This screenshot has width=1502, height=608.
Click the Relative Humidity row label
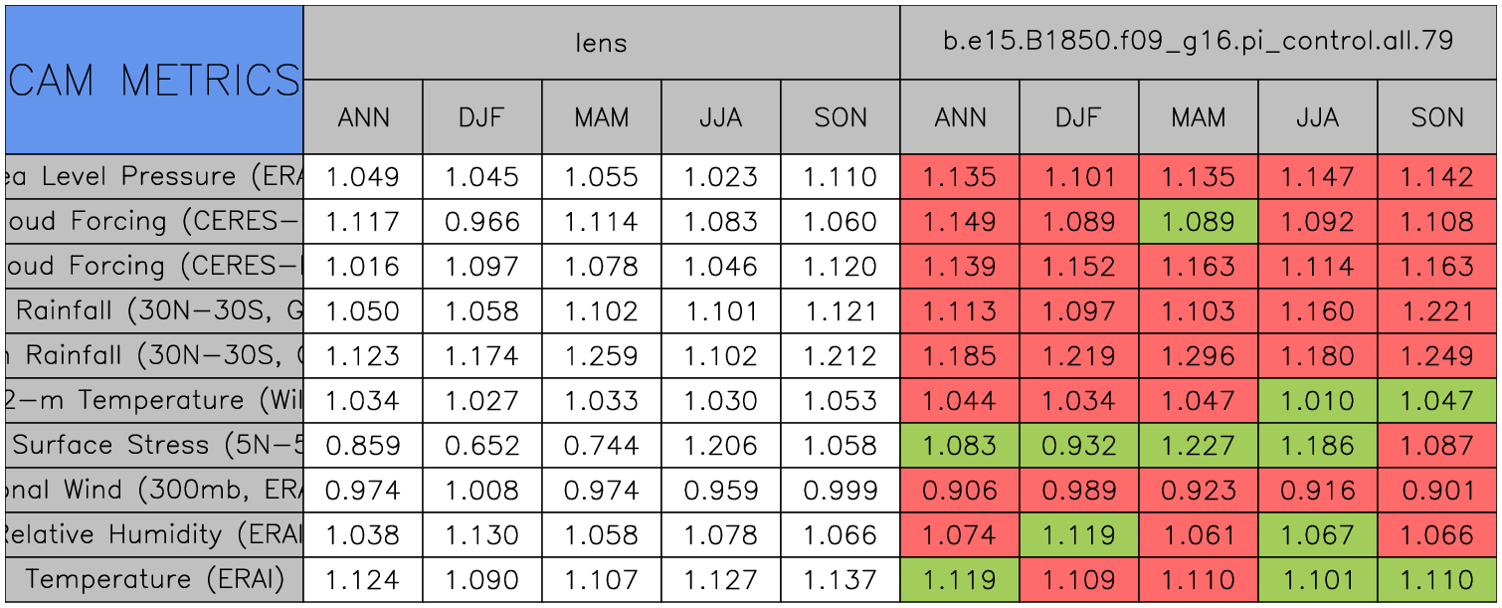[x=154, y=534]
